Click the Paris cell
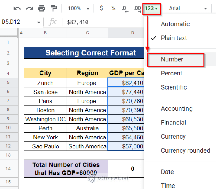Screen dimensions: 216x189 tap(45, 101)
